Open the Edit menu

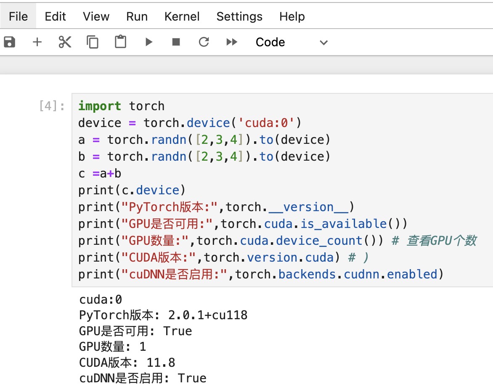[56, 16]
